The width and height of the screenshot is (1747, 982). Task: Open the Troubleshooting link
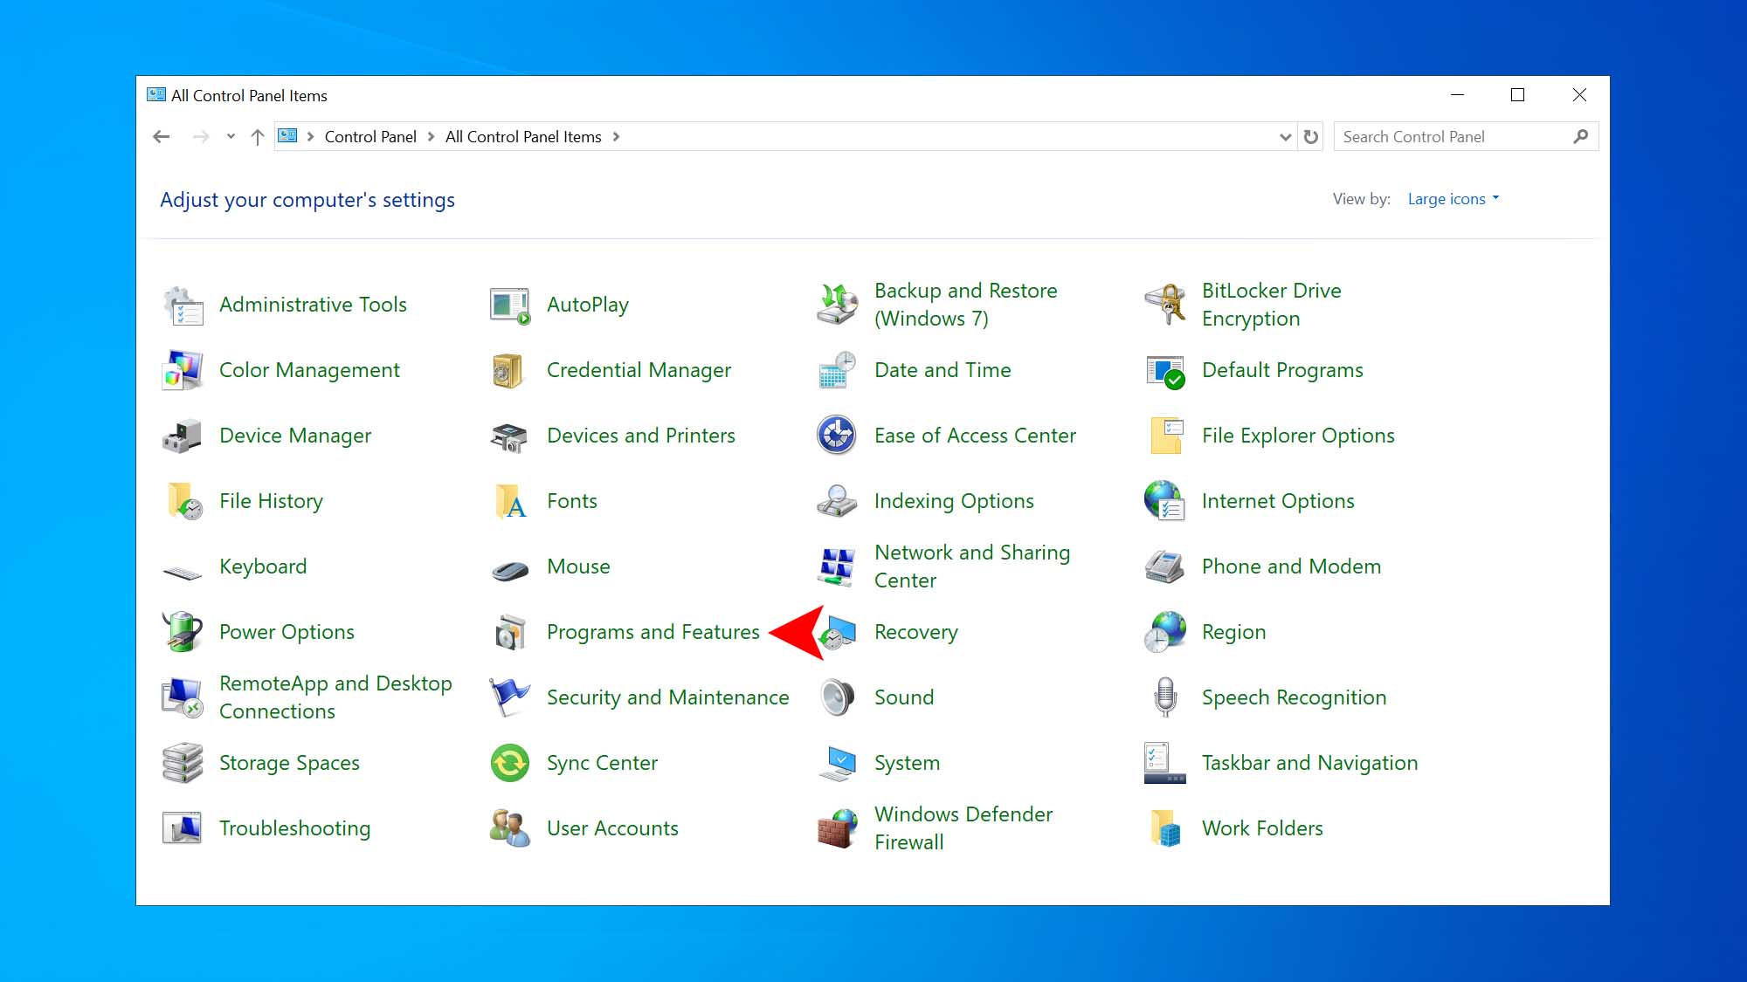(x=294, y=828)
